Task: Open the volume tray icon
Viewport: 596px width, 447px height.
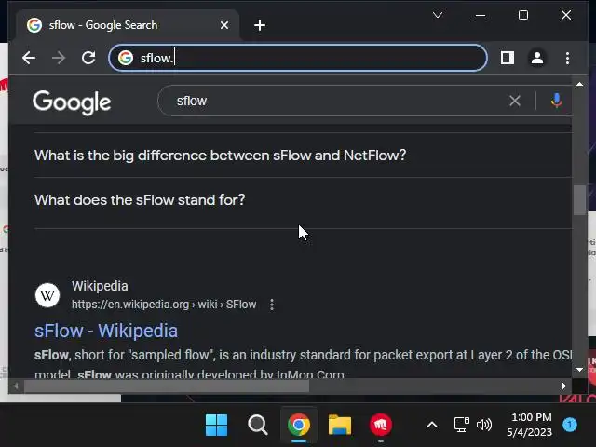Action: (x=484, y=425)
